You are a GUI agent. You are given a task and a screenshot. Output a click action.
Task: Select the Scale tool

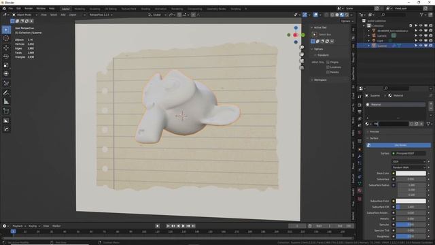(x=6, y=65)
